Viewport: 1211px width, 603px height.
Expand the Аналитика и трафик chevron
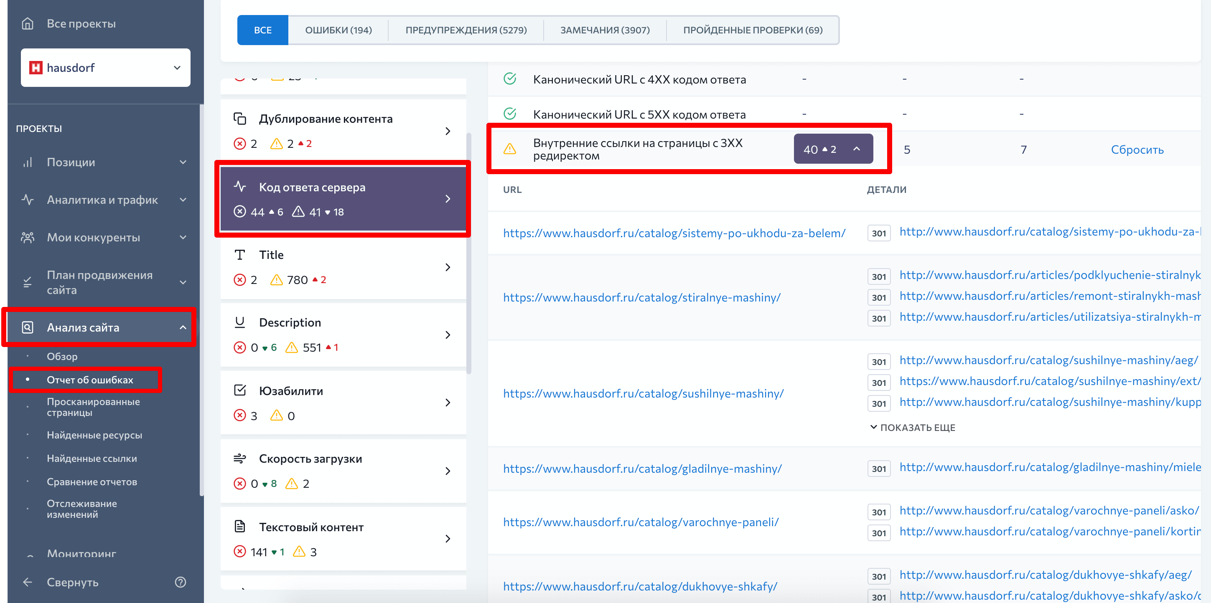point(183,200)
